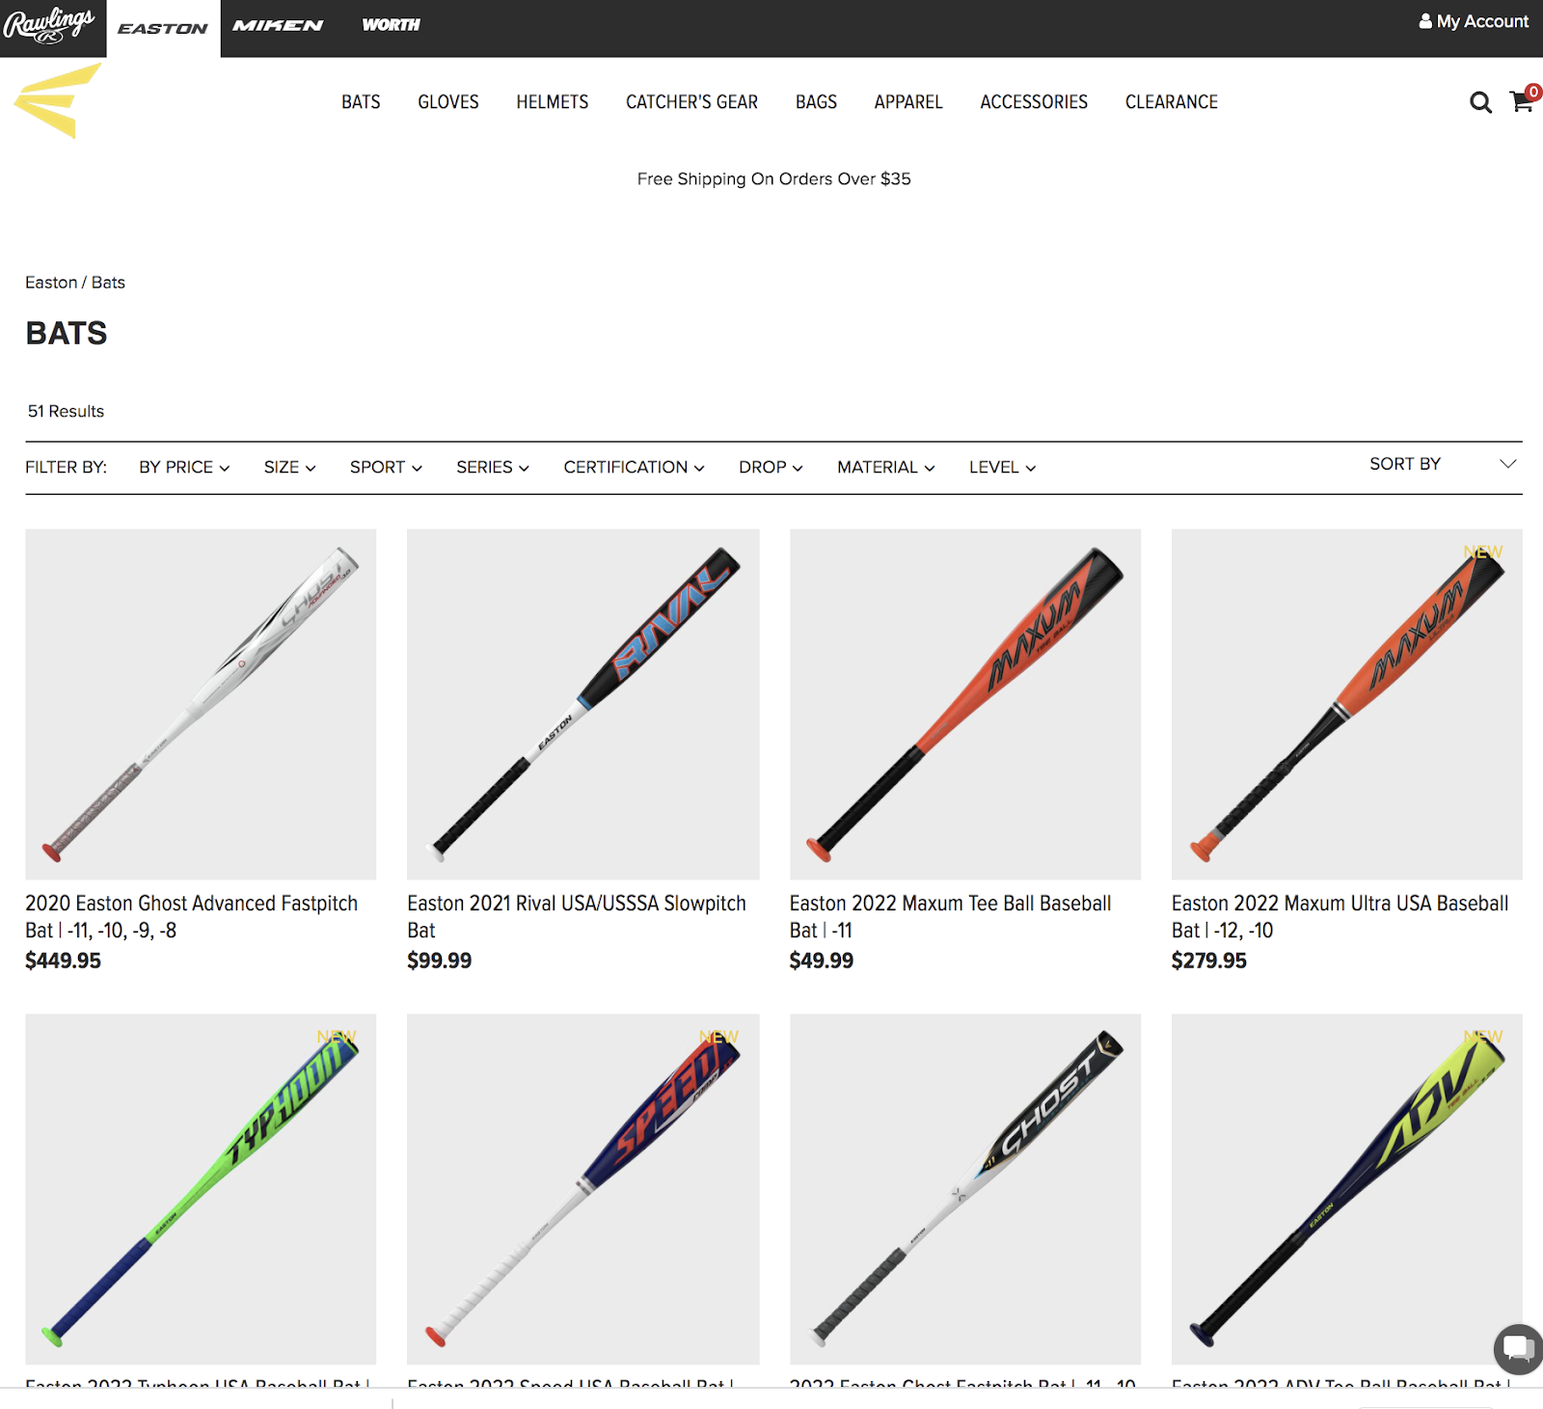
Task: Open the Clearance menu item
Action: (1171, 102)
